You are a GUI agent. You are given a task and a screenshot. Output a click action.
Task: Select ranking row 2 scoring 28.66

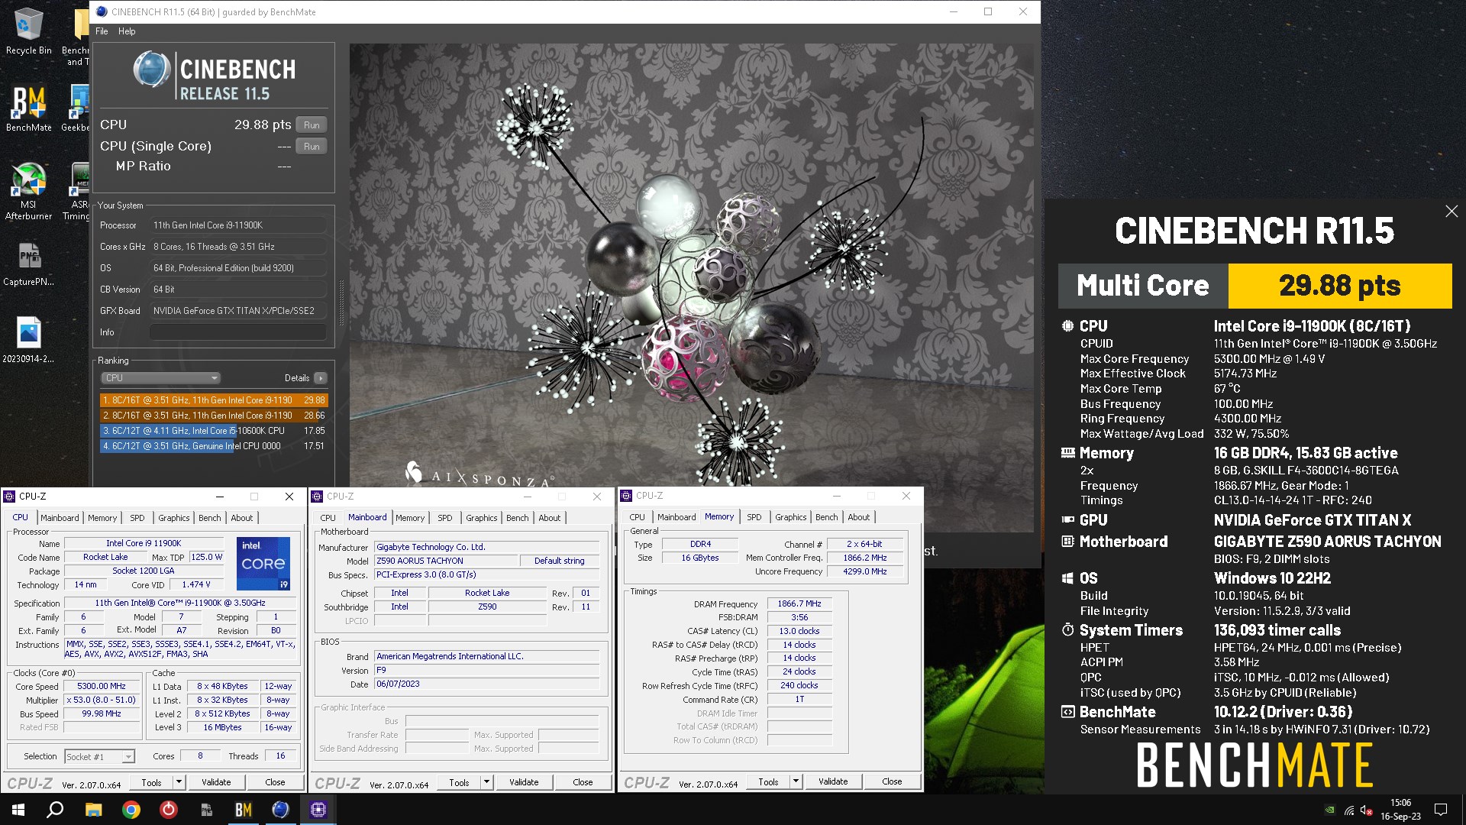coord(214,416)
